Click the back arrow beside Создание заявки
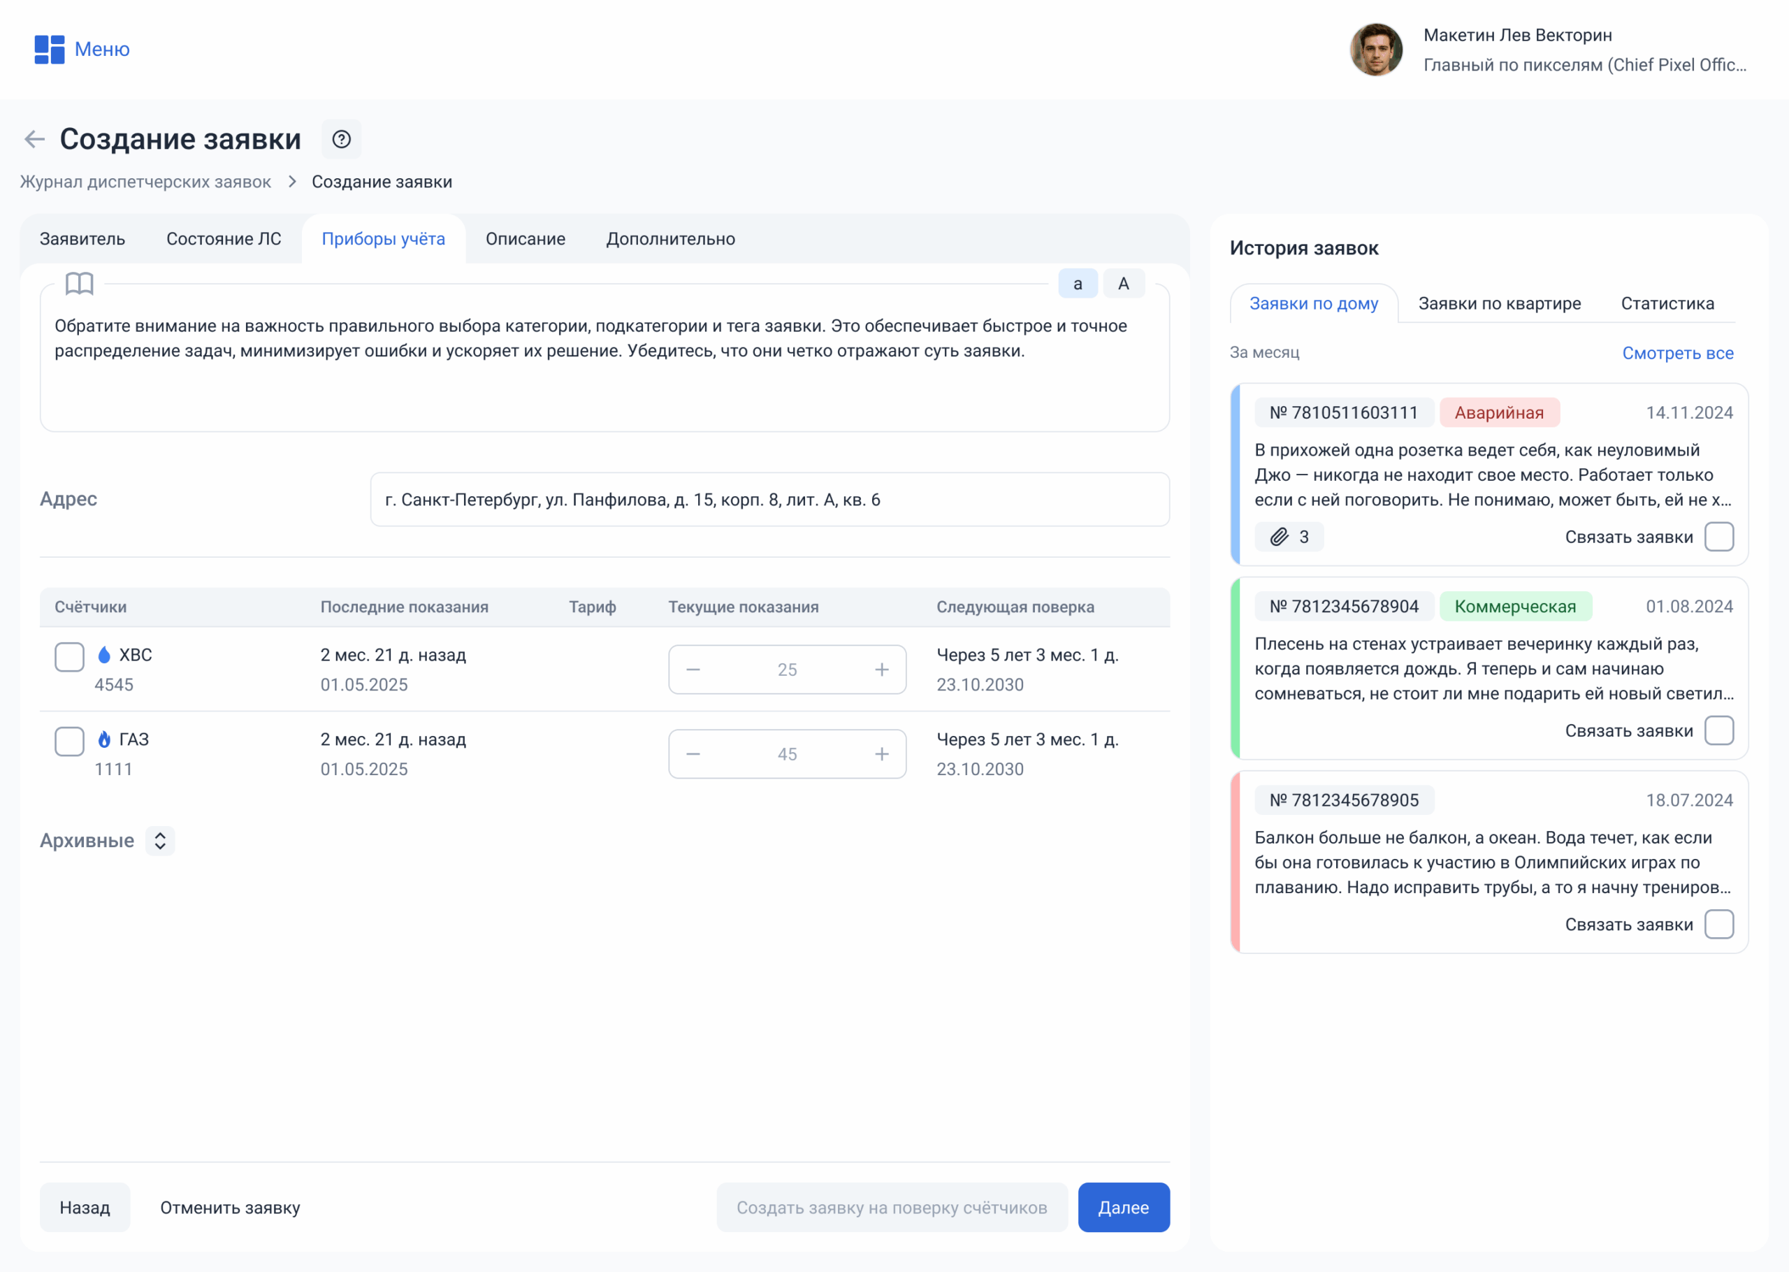Viewport: 1789px width, 1272px height. click(x=34, y=139)
